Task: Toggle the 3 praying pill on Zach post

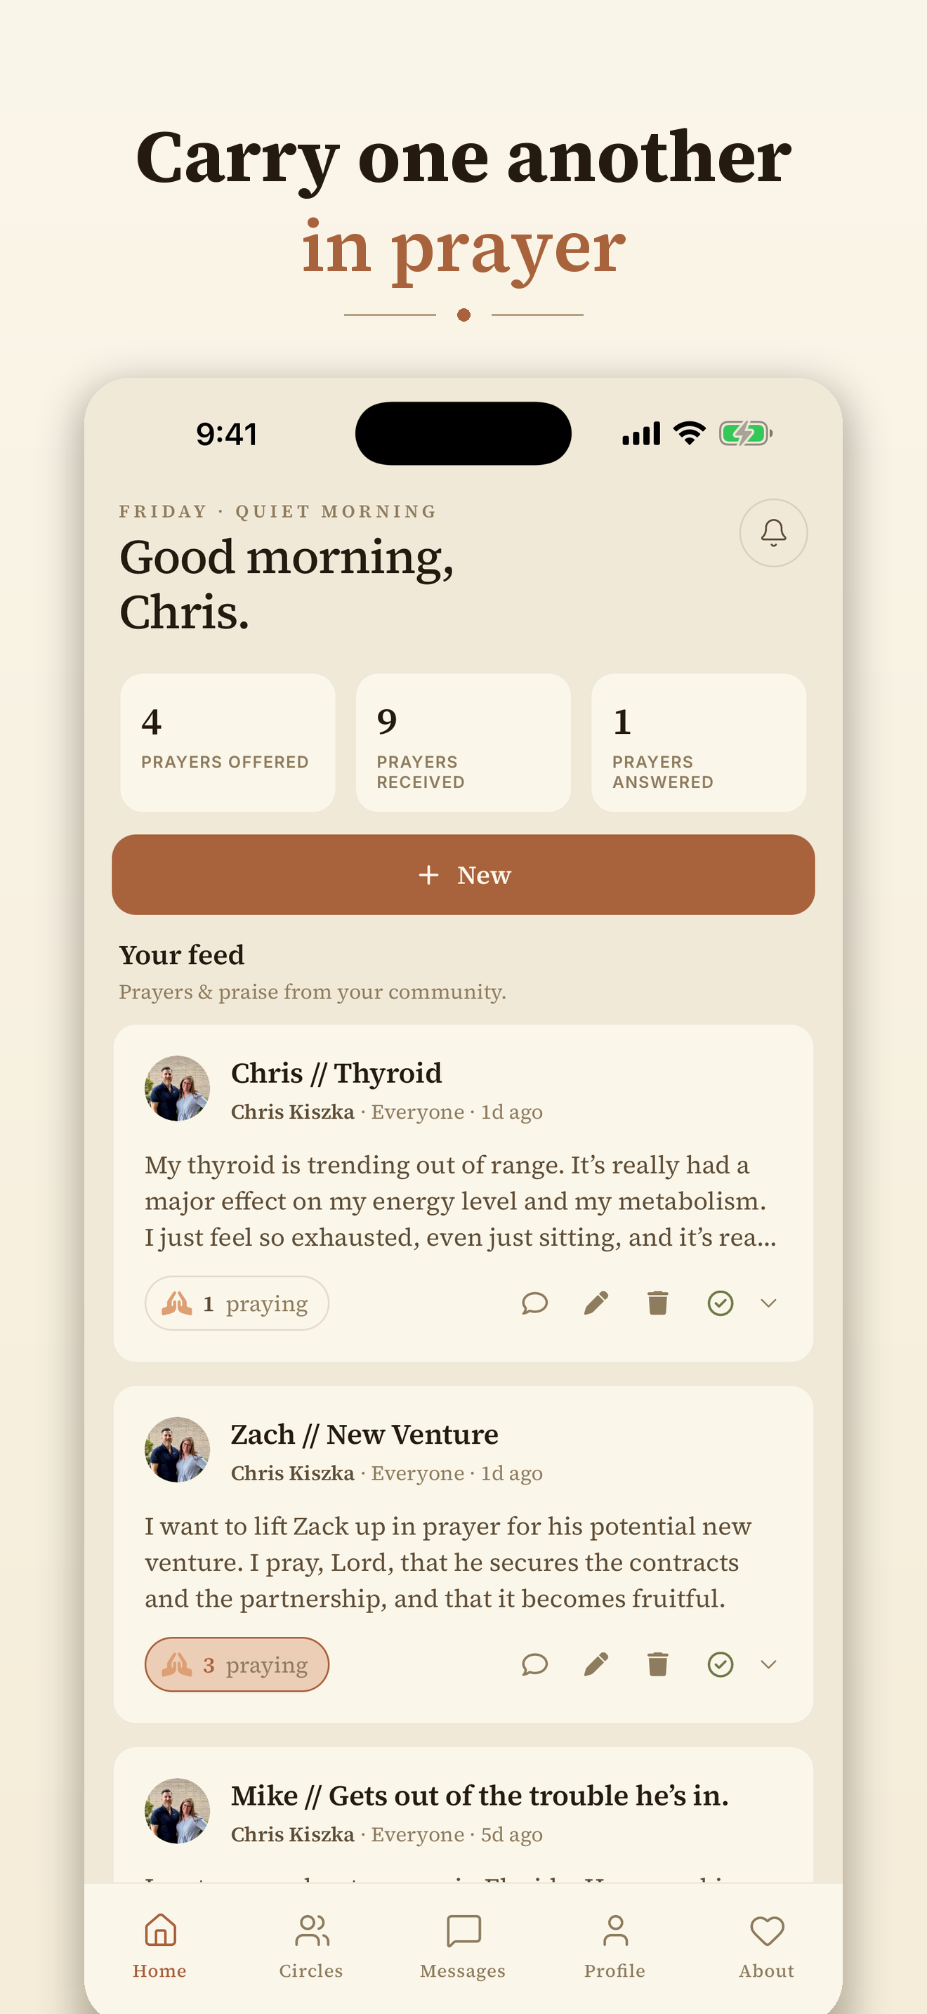Action: [237, 1664]
